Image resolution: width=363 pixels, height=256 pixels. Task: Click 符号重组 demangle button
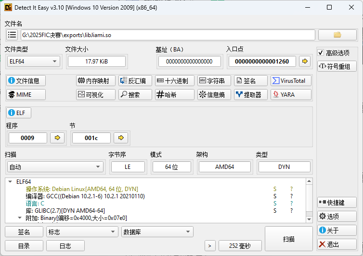point(337,66)
